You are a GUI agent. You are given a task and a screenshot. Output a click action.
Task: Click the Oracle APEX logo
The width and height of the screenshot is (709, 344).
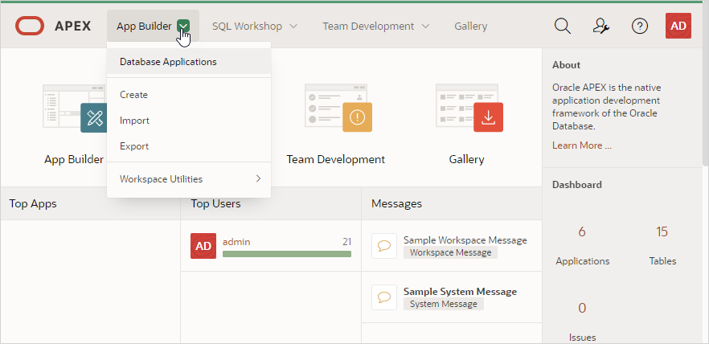click(x=53, y=26)
